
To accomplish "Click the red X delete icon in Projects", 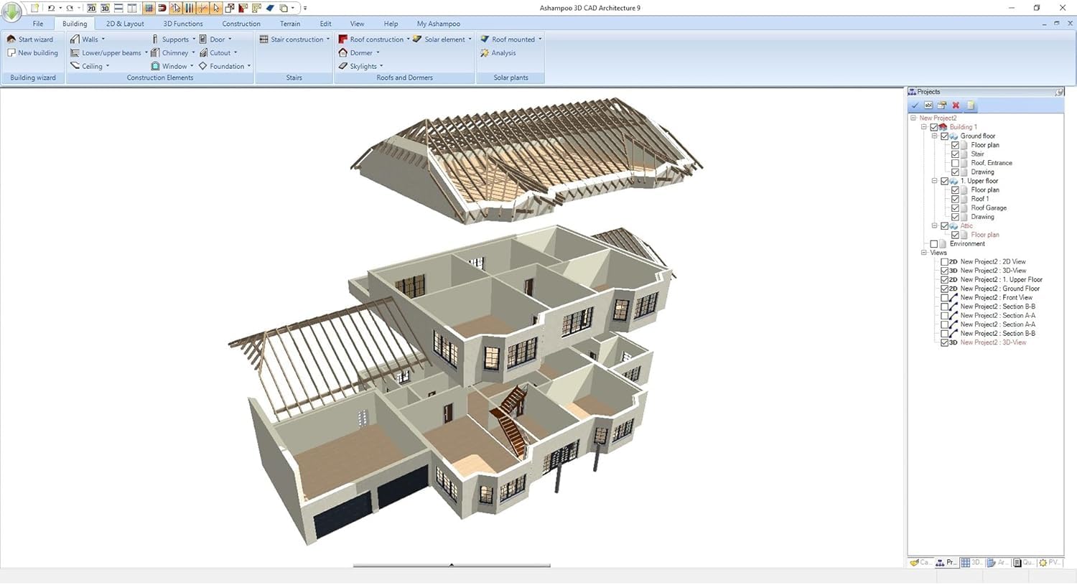I will [x=956, y=106].
